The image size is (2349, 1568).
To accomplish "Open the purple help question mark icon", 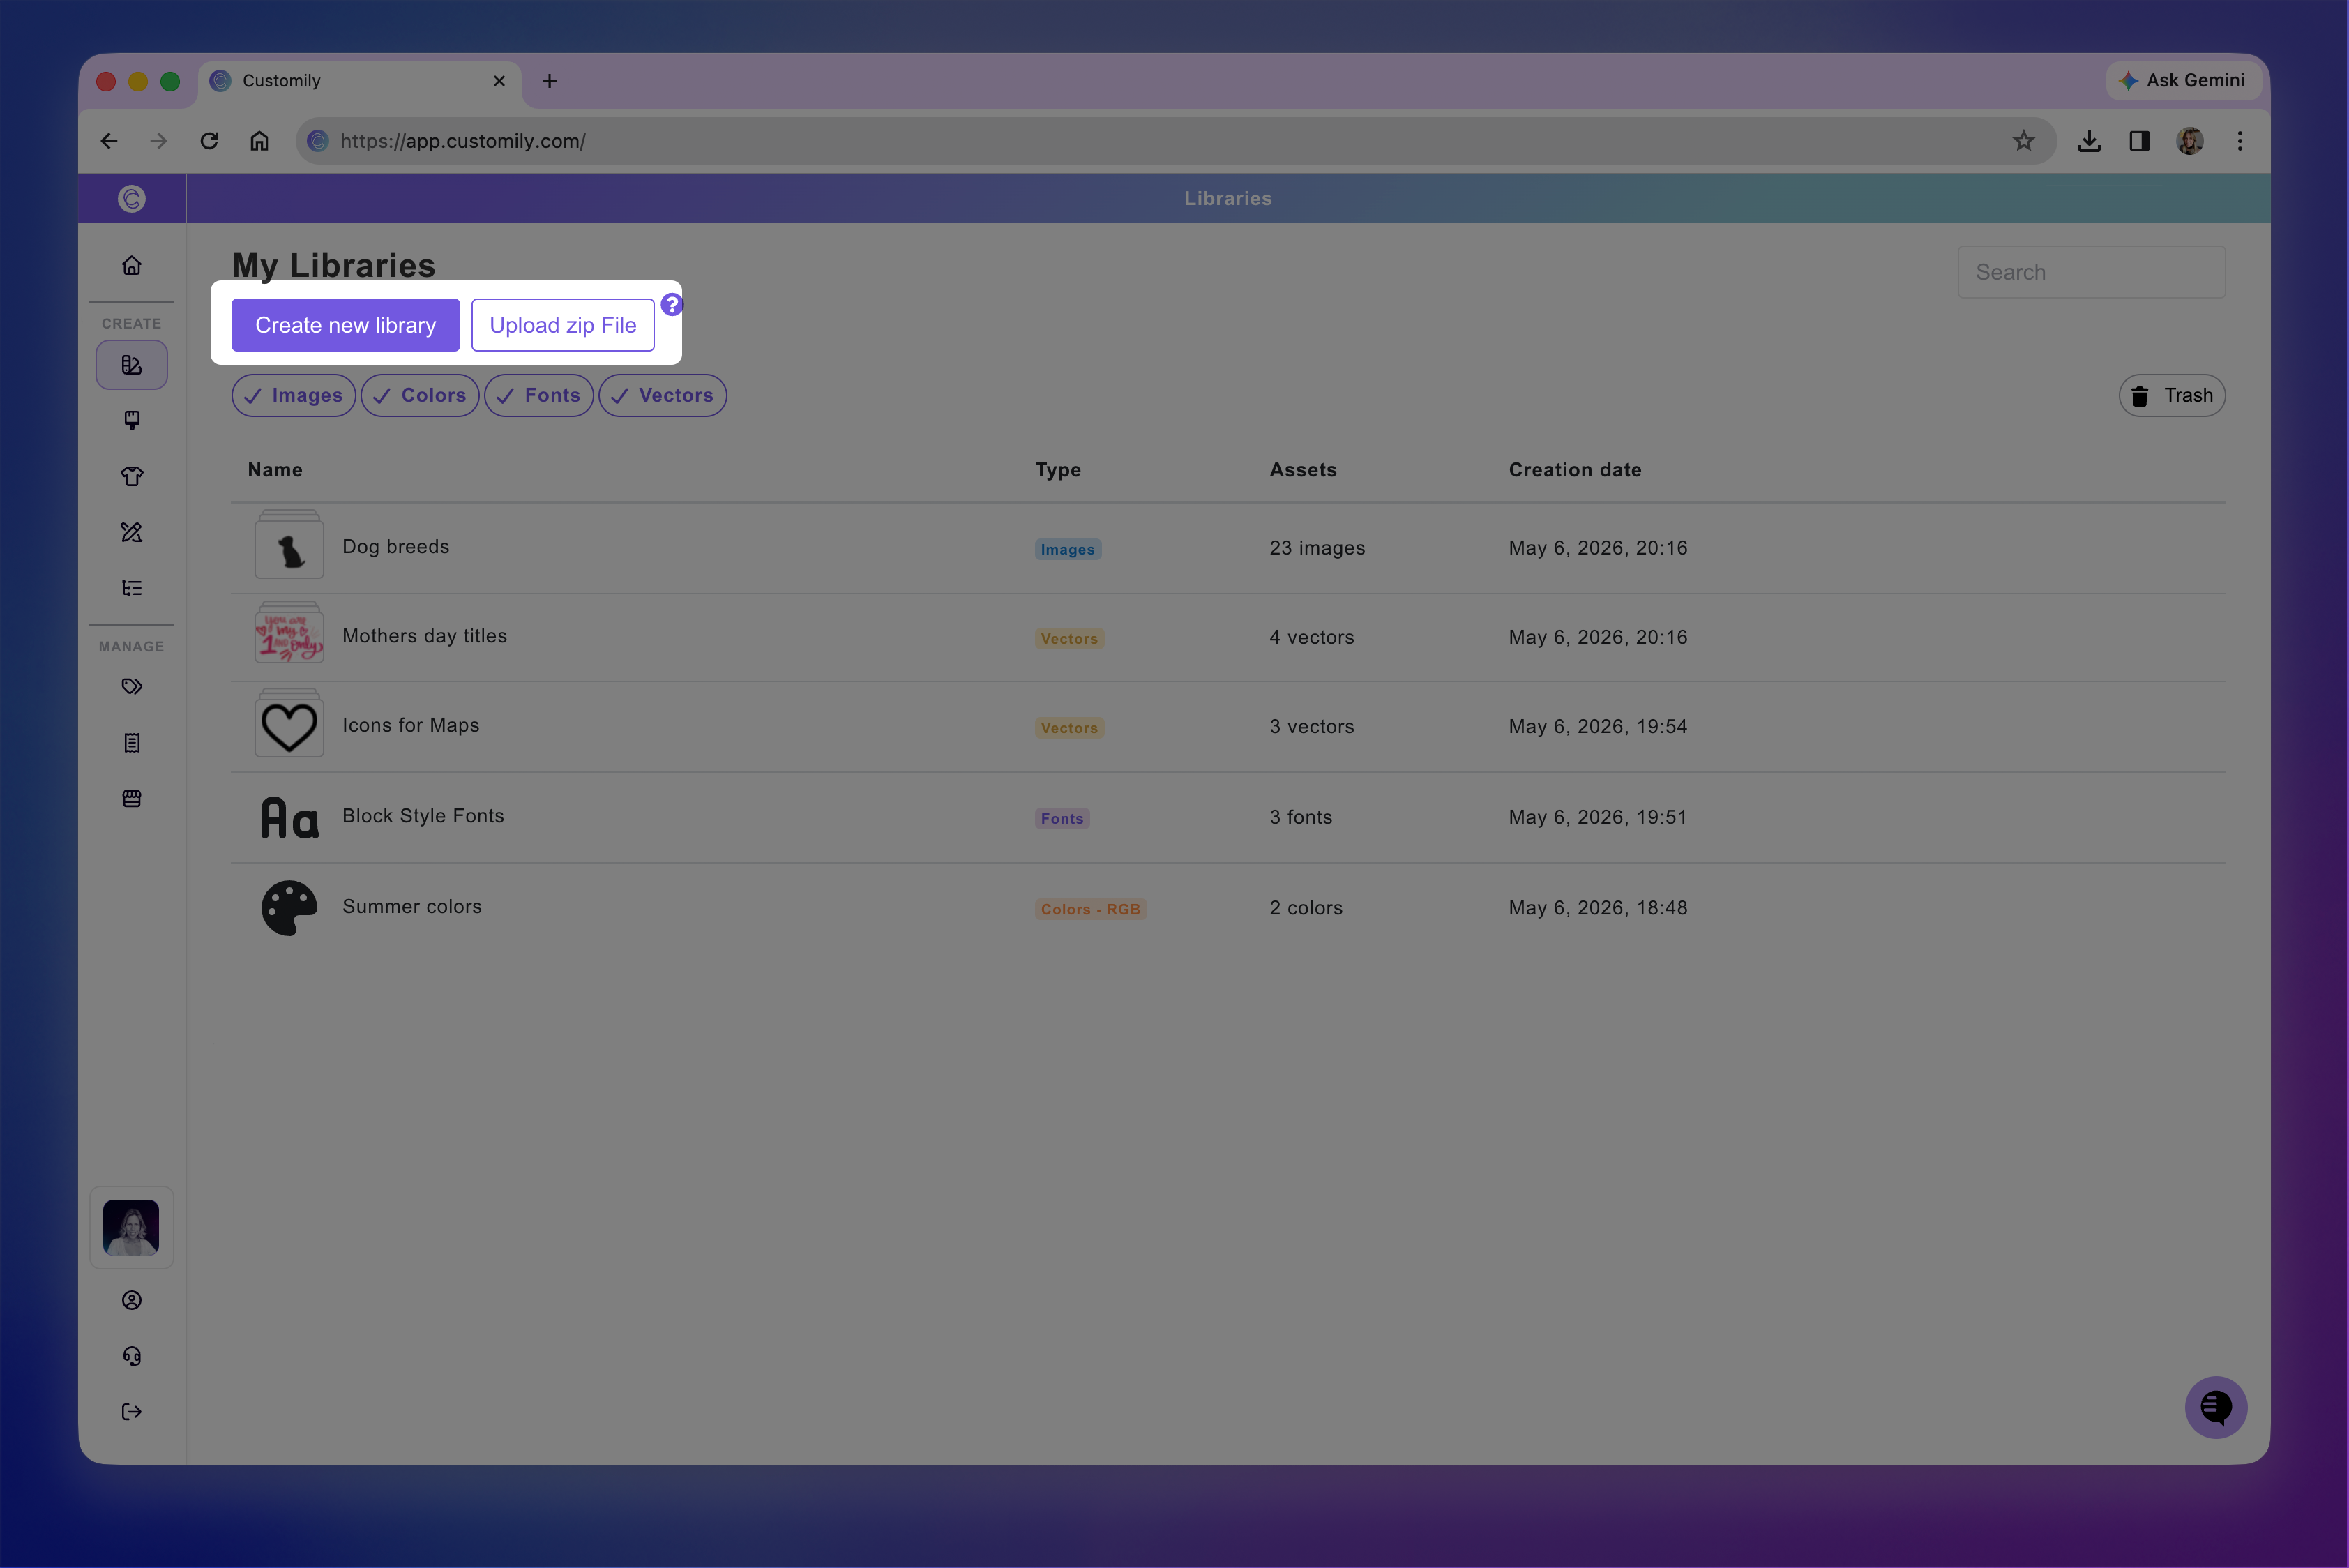I will [x=672, y=305].
